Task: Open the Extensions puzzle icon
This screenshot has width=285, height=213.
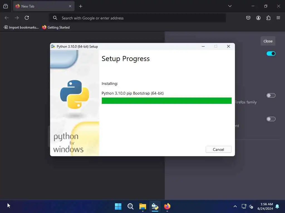Action: tap(268, 18)
